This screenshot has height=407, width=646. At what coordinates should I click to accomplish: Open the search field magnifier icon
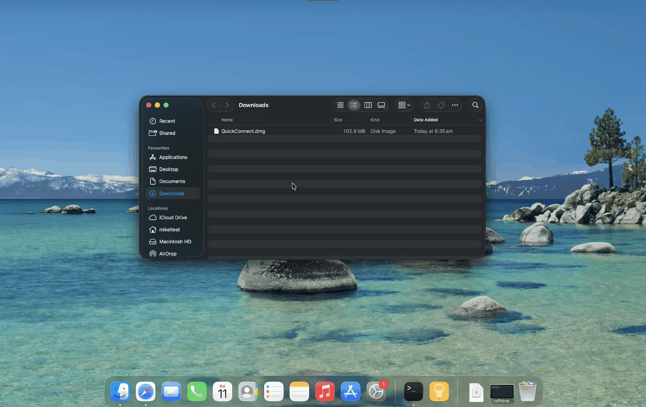[475, 105]
